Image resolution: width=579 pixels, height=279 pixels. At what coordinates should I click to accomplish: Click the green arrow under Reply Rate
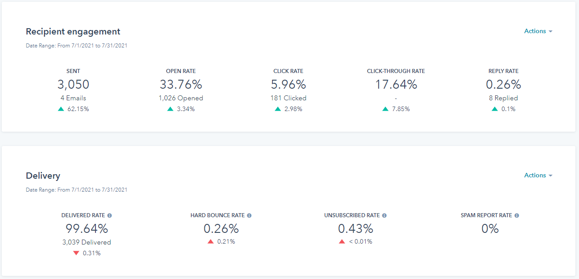[x=495, y=109]
